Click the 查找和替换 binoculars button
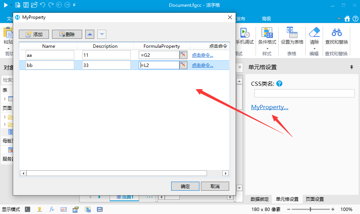 (336, 36)
